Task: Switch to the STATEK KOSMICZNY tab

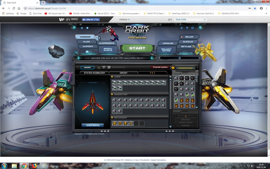Action: tap(95, 73)
